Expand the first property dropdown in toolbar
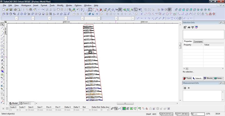Image resolution: width=225 pixels, height=116 pixels. point(17,18)
